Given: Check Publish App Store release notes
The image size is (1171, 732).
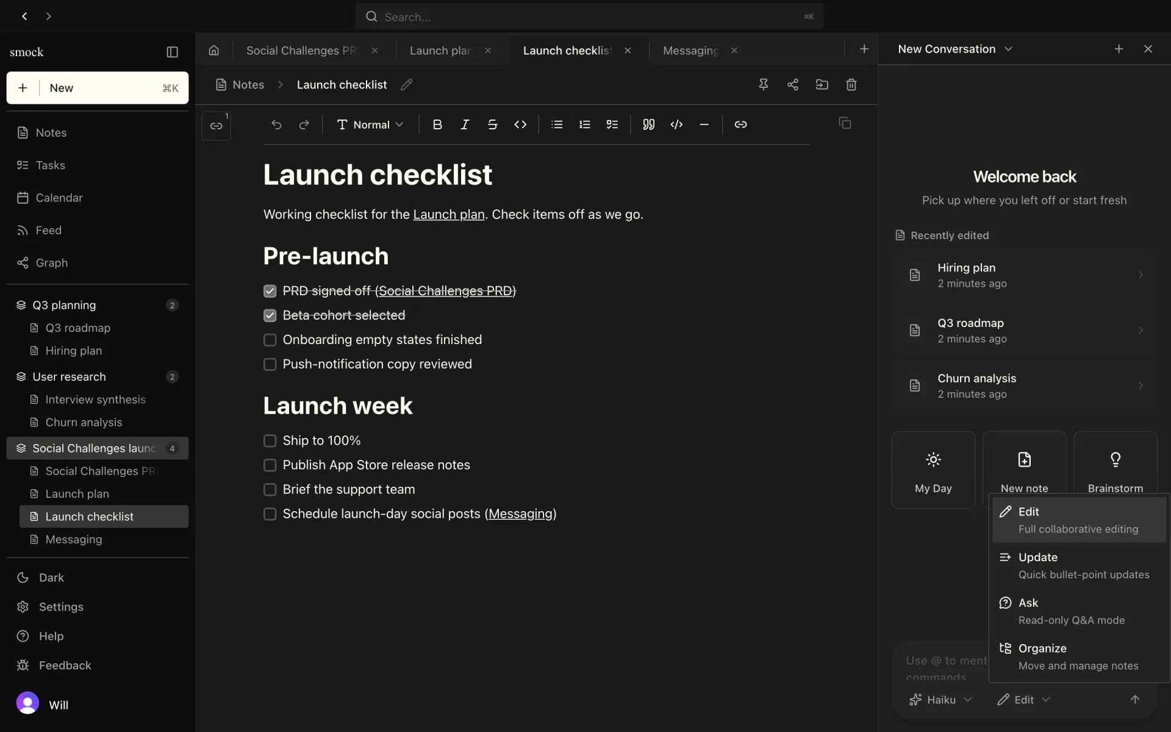Looking at the screenshot, I should (x=270, y=465).
